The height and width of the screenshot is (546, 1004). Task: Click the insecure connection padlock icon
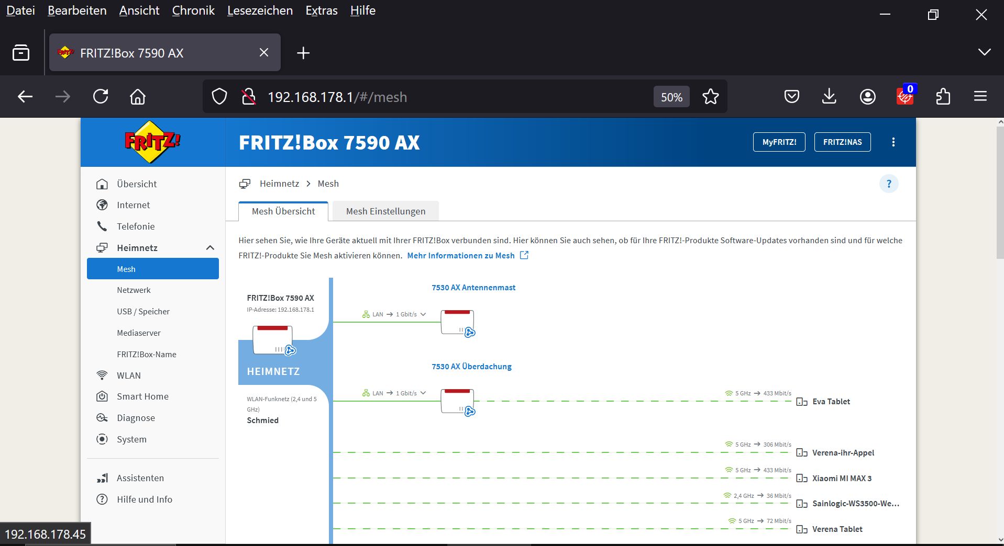point(249,97)
